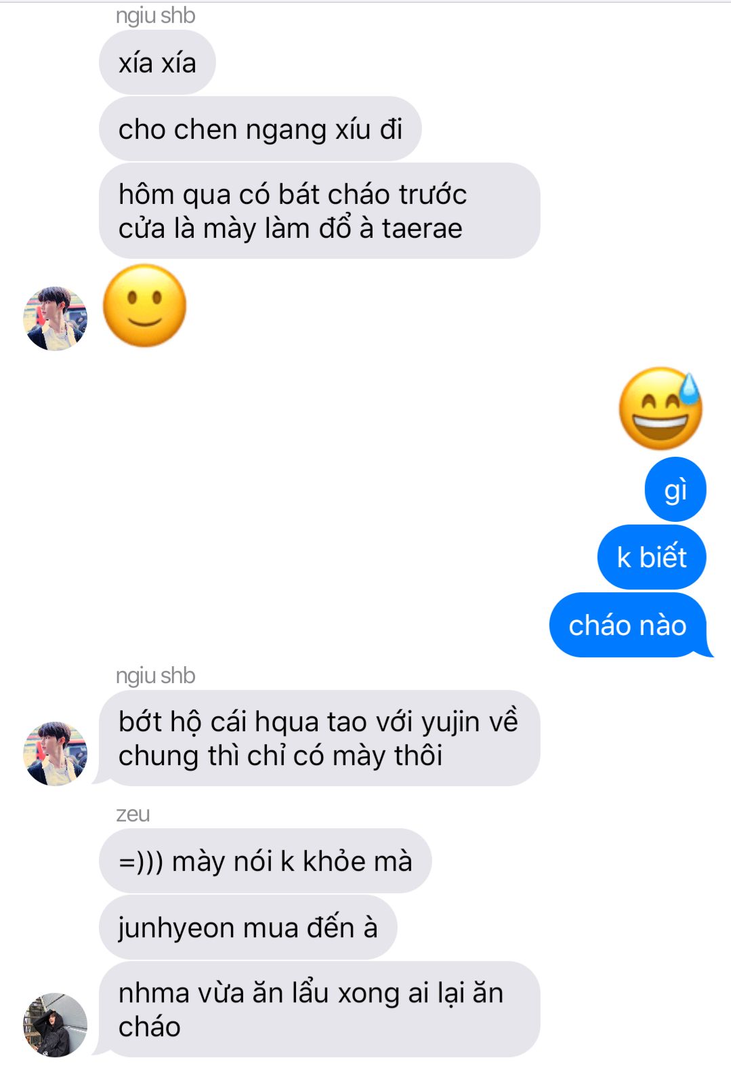Select the 'xía xía' message bubble
731x1066 pixels.
tap(157, 63)
